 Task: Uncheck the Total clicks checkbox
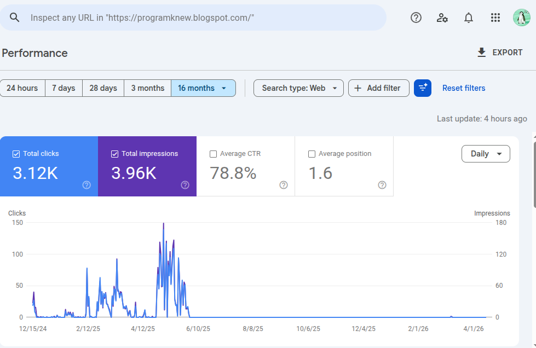[x=16, y=154]
